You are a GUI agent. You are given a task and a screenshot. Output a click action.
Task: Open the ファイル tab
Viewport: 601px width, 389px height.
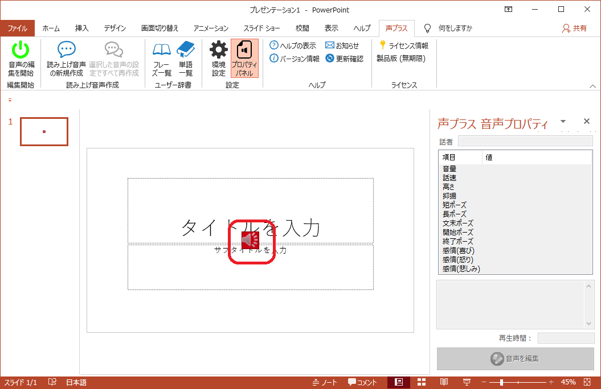[x=17, y=28]
